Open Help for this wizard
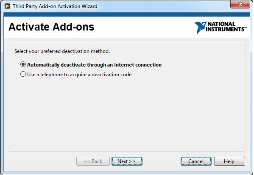The height and width of the screenshot is (175, 254). (229, 161)
